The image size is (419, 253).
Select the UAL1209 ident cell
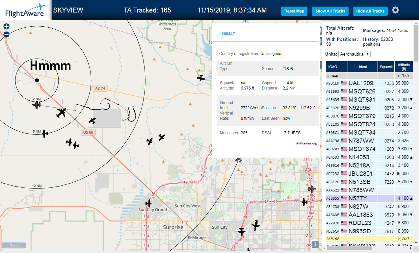coord(363,83)
